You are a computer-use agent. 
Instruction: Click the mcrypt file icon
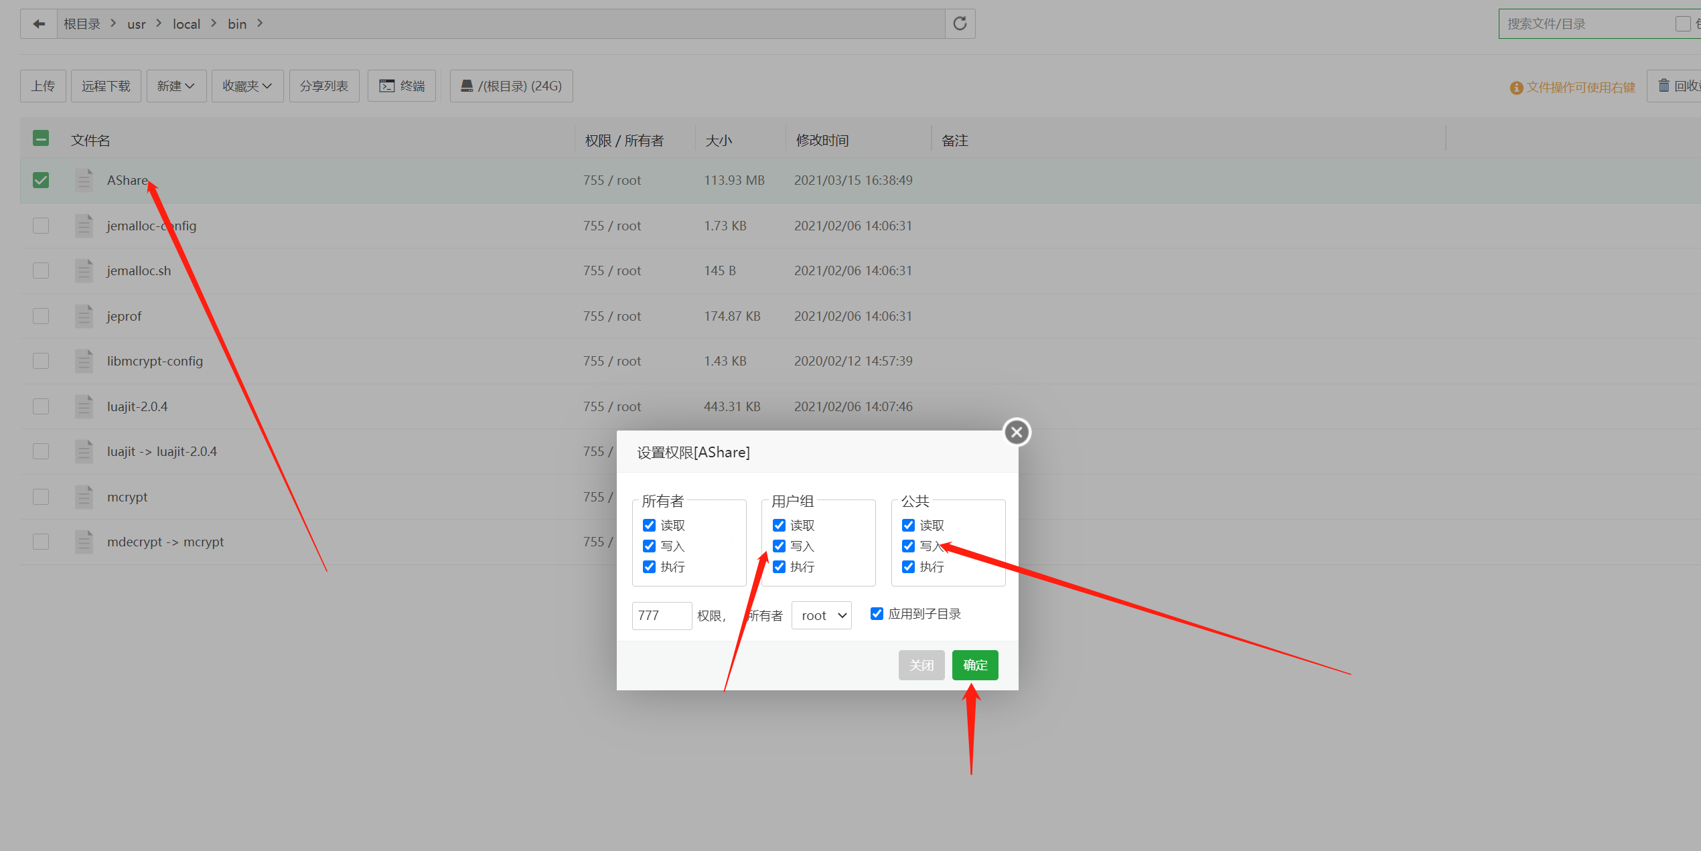[x=84, y=497]
